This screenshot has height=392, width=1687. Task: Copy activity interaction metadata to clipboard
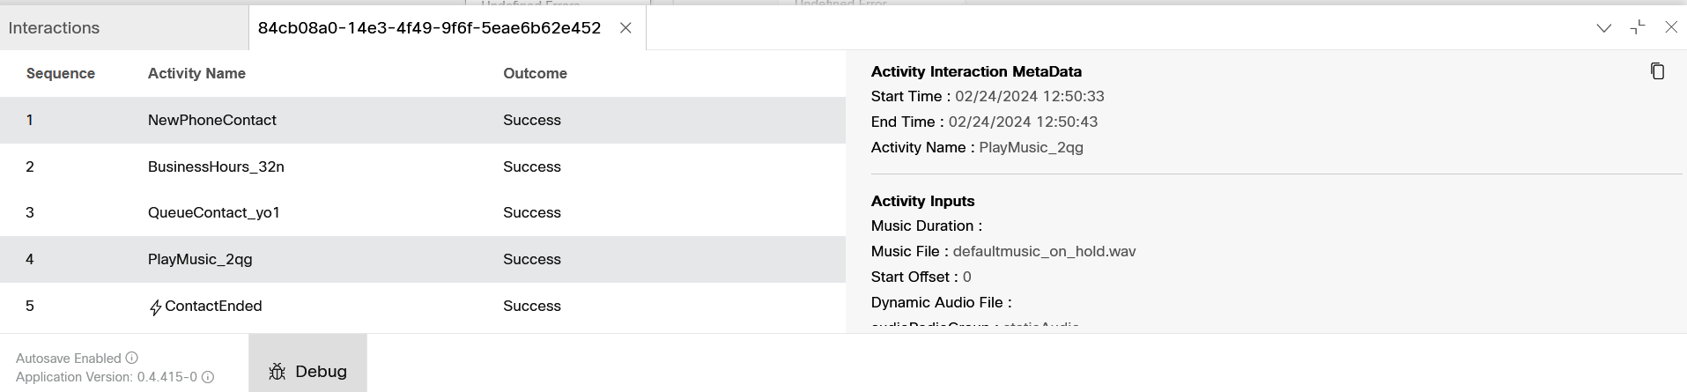pyautogui.click(x=1657, y=71)
